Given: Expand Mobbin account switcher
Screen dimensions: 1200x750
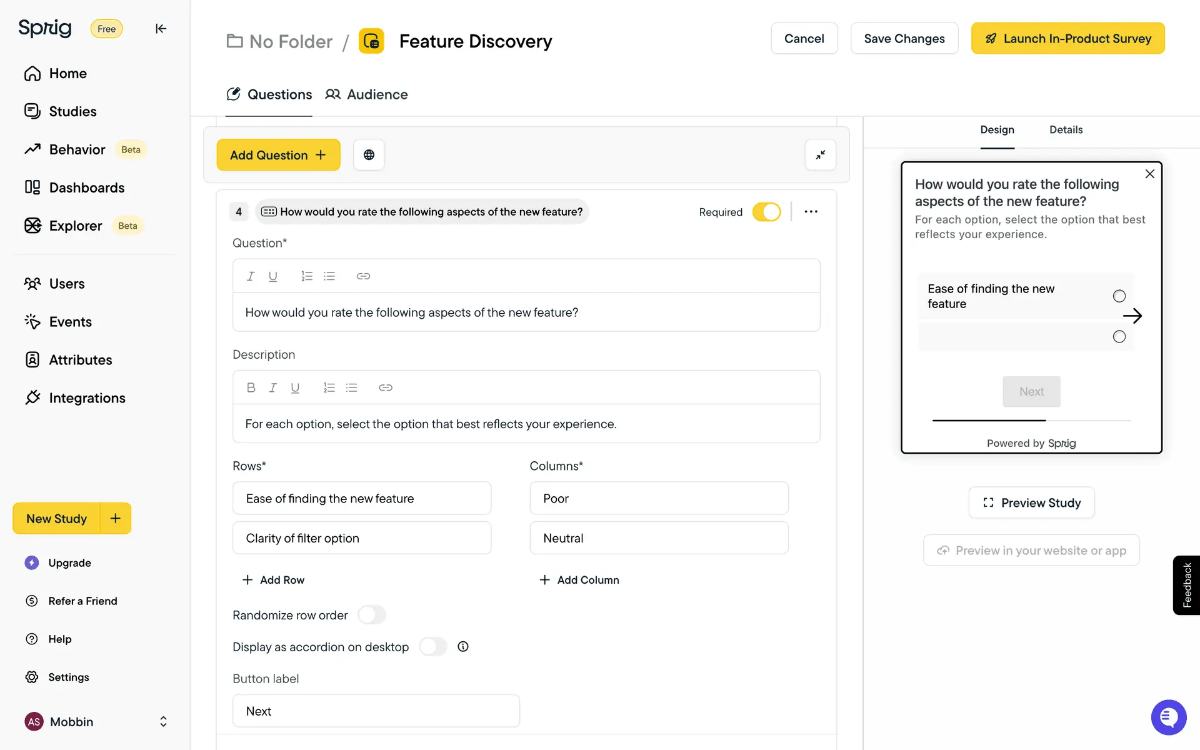Looking at the screenshot, I should 163,722.
